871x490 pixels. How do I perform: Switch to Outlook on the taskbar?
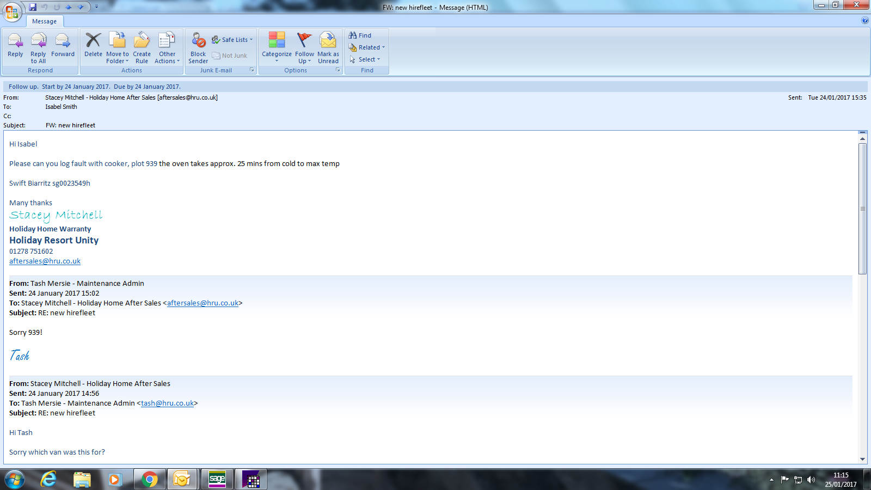pyautogui.click(x=182, y=480)
